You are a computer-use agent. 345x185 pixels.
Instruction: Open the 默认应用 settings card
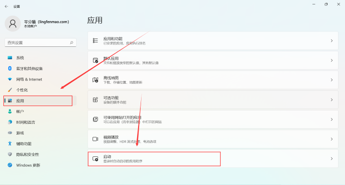click(x=213, y=60)
